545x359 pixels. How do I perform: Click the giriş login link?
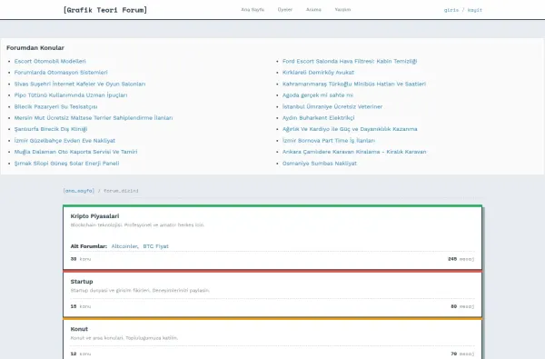coord(451,10)
